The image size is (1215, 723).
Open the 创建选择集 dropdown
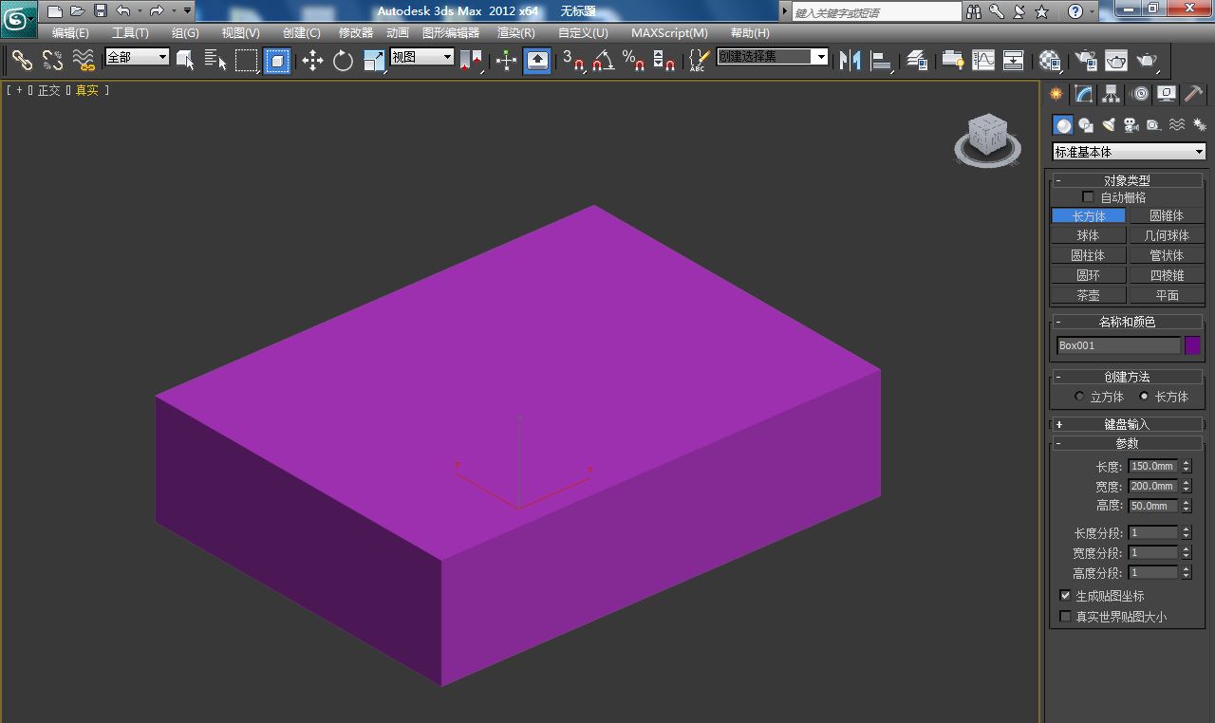click(820, 57)
